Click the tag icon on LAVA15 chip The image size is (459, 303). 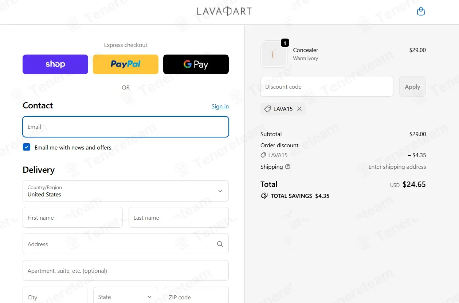coord(267,109)
